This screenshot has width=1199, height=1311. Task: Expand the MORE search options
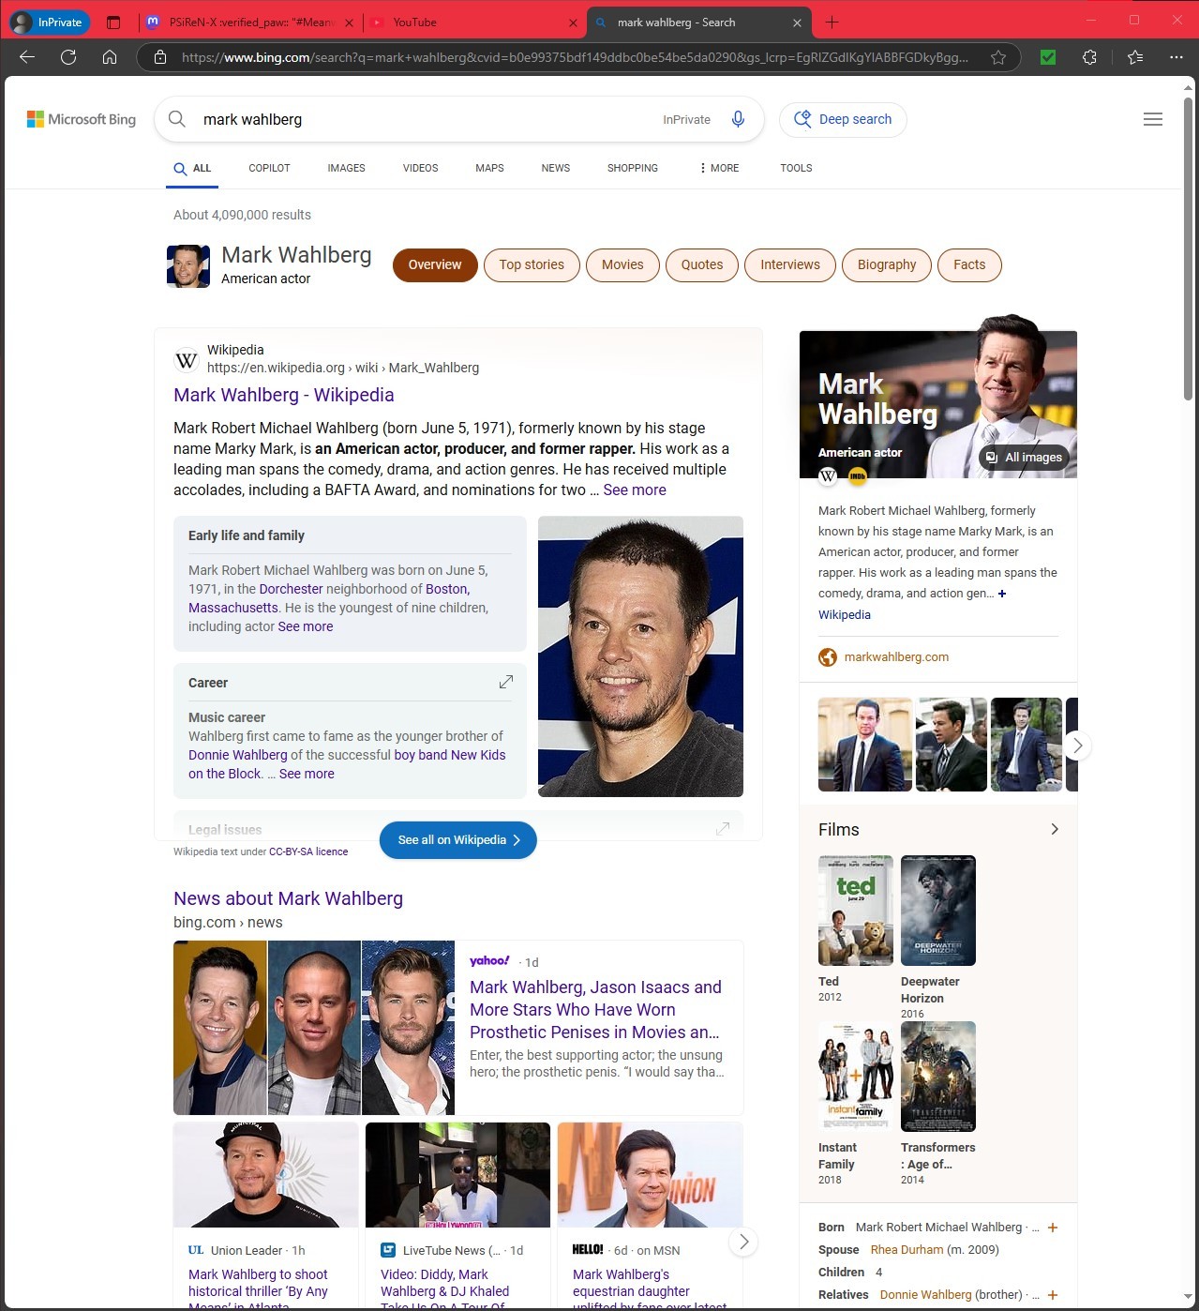(718, 168)
